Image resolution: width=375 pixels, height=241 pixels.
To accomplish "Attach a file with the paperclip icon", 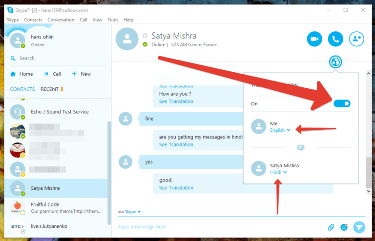I will point(331,227).
